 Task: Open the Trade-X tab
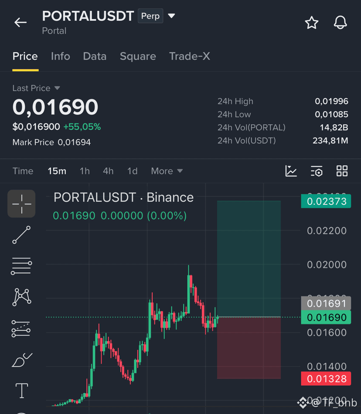click(x=190, y=56)
